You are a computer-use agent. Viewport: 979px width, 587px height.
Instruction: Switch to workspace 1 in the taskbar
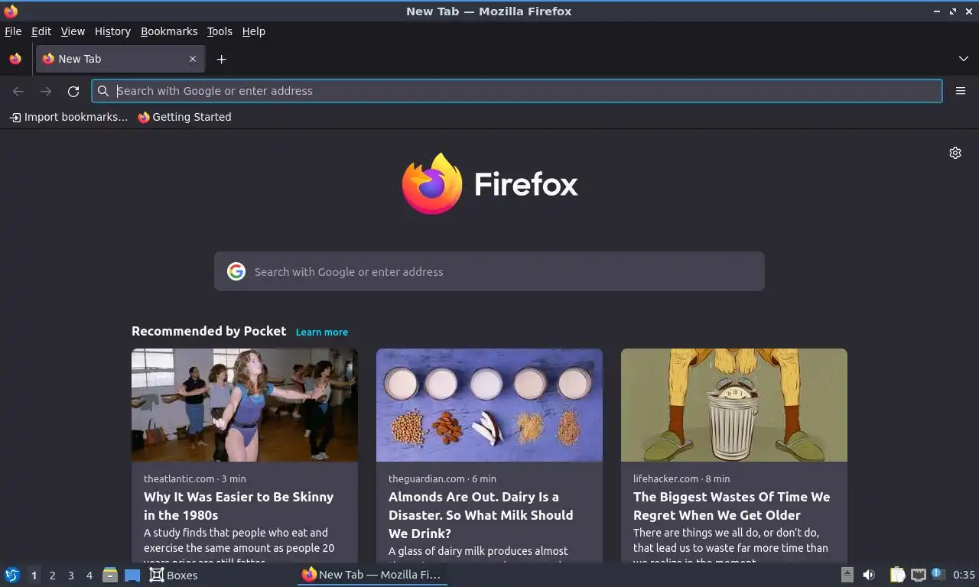[x=34, y=576]
